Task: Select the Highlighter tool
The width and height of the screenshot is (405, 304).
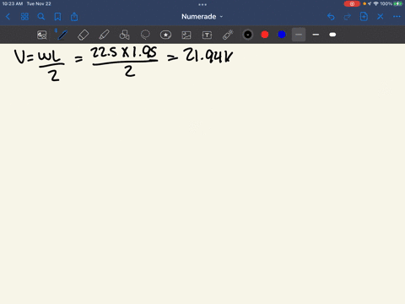Action: 104,35
